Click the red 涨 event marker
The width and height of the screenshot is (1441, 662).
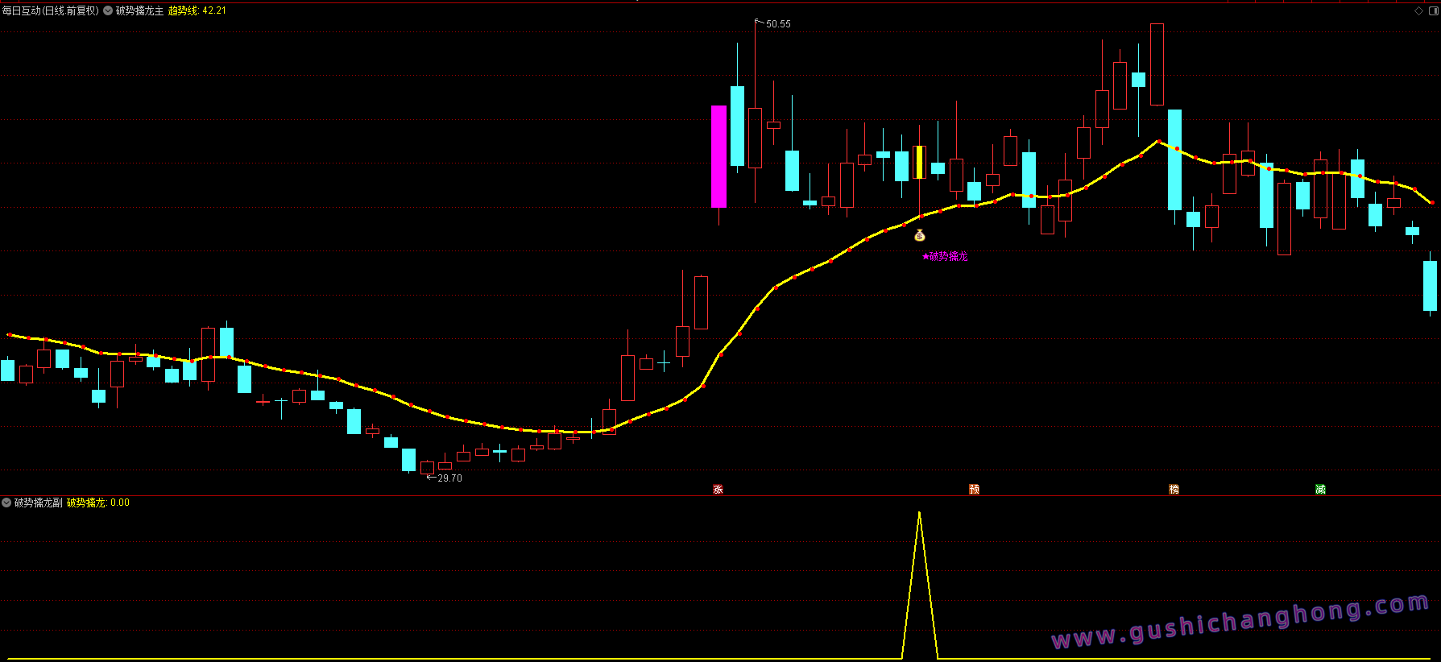click(718, 490)
